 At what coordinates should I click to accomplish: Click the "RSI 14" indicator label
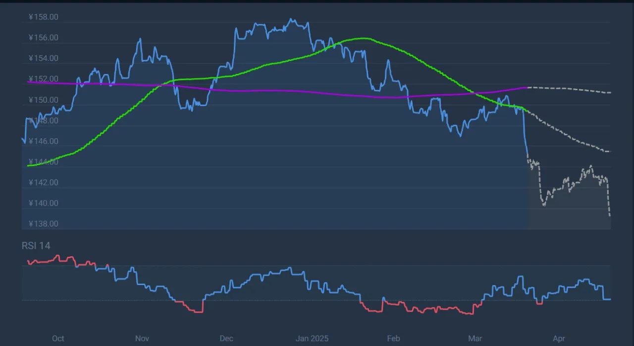coord(36,246)
